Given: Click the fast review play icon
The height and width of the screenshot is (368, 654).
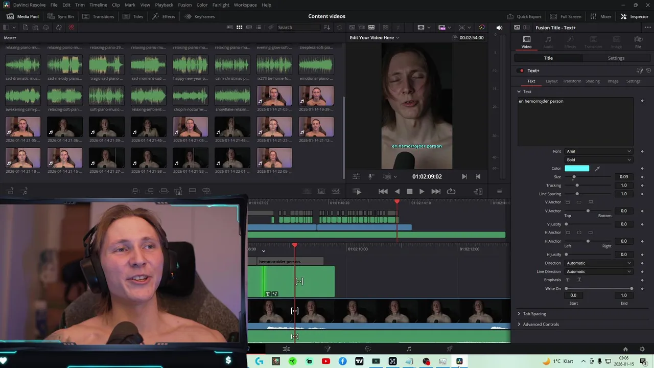Looking at the screenshot, I should coord(357,191).
